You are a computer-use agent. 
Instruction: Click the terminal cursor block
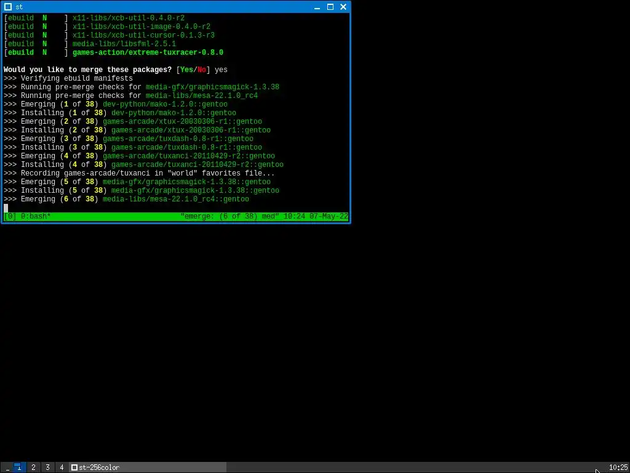[x=6, y=208]
